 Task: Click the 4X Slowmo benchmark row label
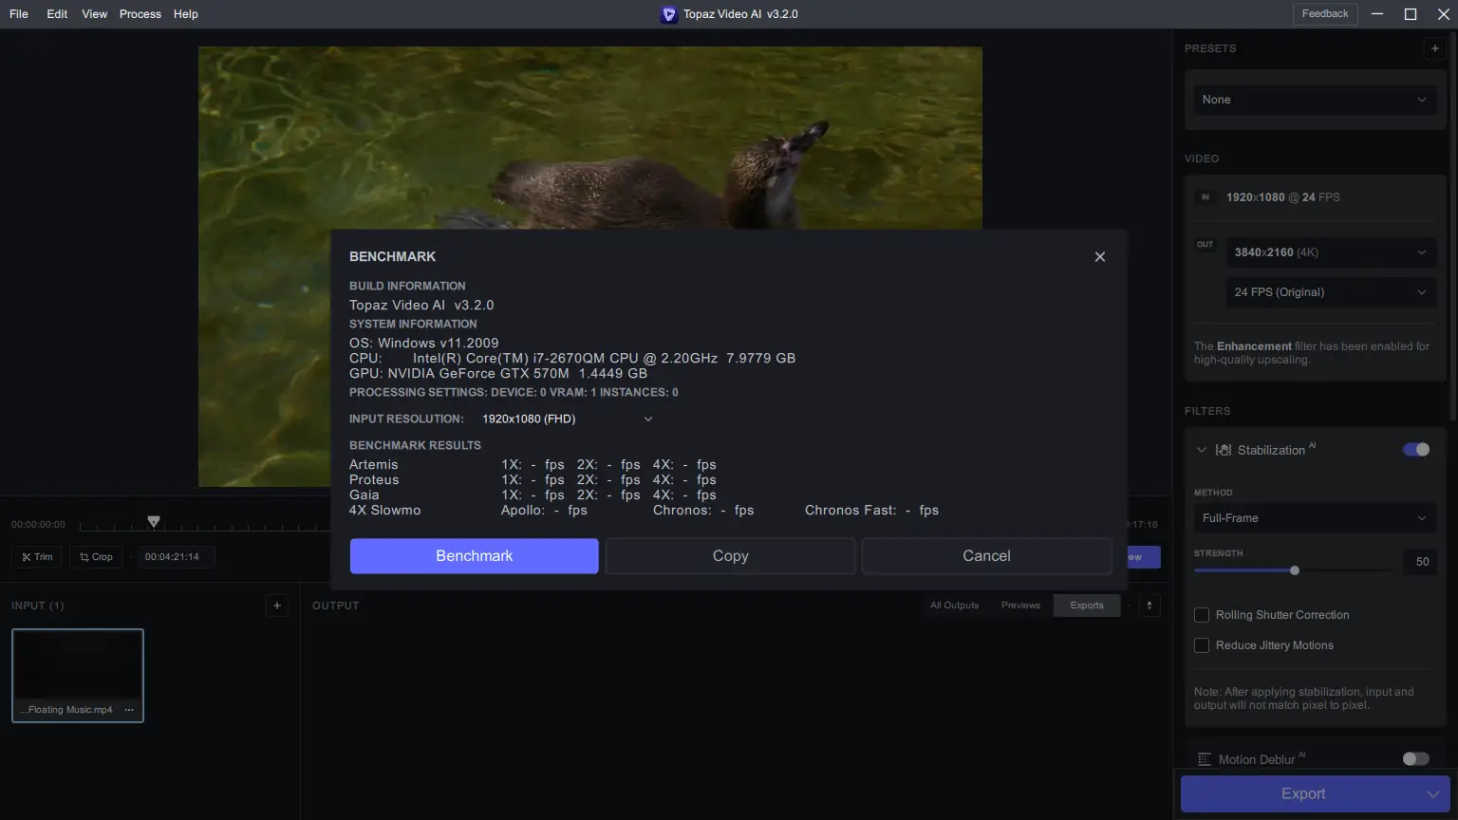coord(384,511)
